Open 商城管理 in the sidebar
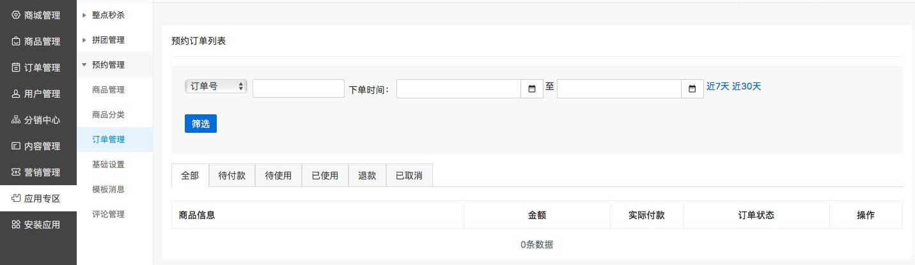The image size is (915, 265). pos(38,15)
